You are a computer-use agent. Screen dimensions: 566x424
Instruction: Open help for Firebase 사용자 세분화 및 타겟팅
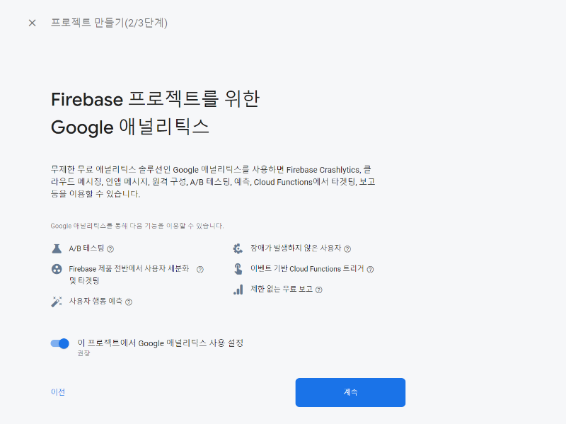point(200,269)
